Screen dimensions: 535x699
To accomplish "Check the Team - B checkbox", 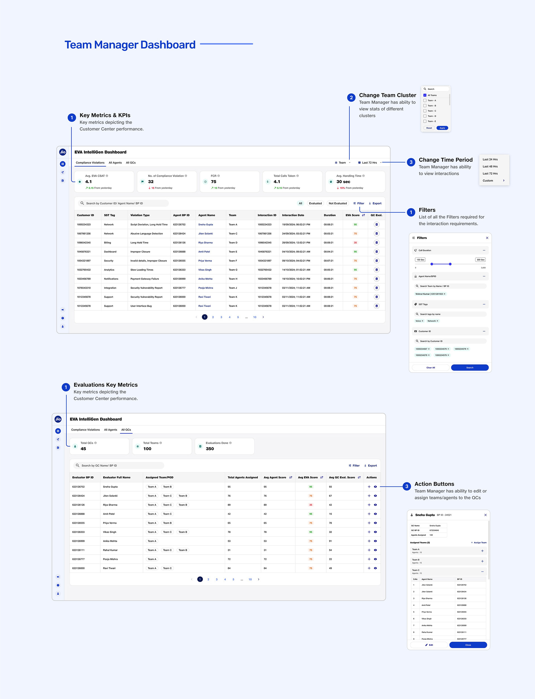I will [425, 106].
